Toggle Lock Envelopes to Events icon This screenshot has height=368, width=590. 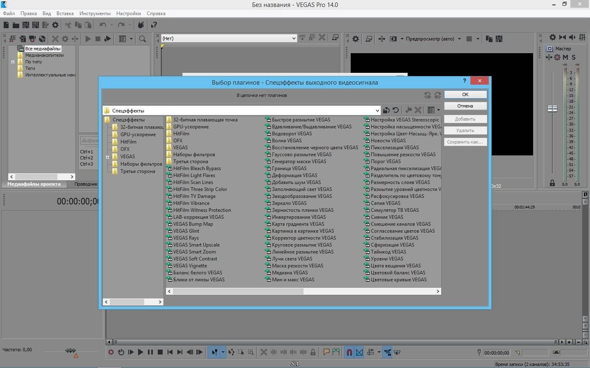point(387,352)
